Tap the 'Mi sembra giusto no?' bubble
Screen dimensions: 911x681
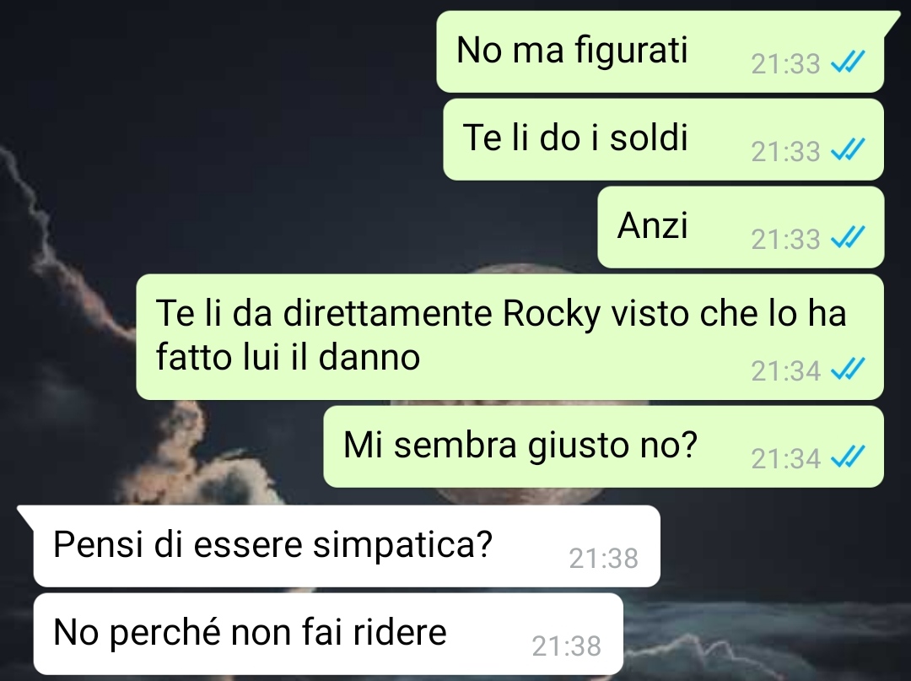(x=604, y=446)
